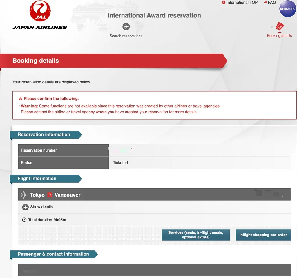Click the airplane icon in flight header
The image size is (297, 278).
tap(25, 195)
